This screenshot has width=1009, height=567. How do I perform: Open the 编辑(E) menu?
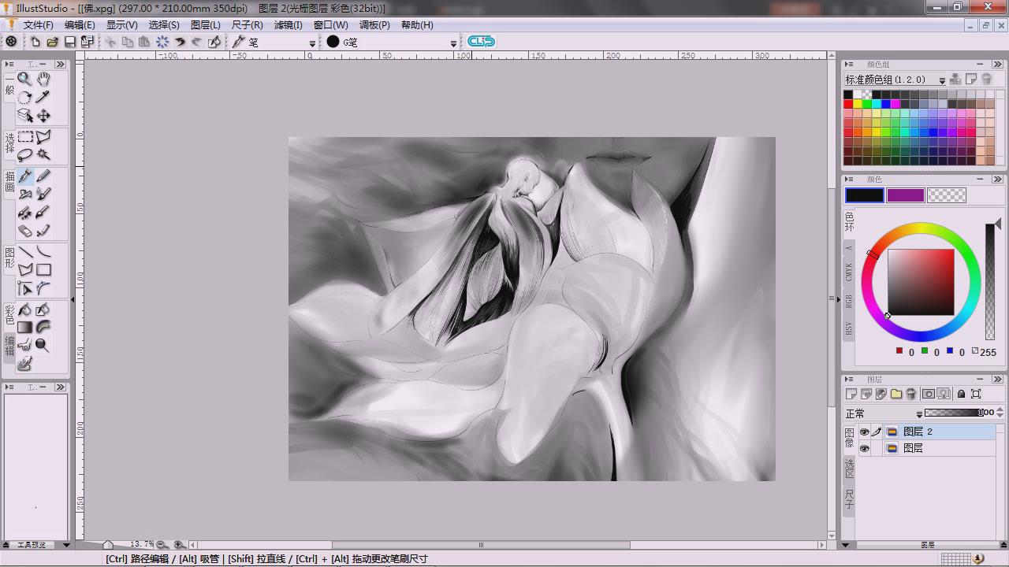[80, 25]
